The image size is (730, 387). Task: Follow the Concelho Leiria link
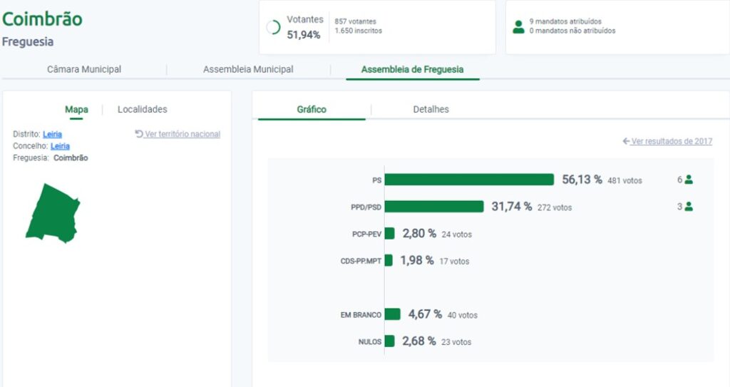[60, 146]
